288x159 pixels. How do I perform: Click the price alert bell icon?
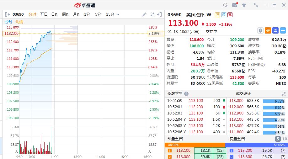coord(260,30)
